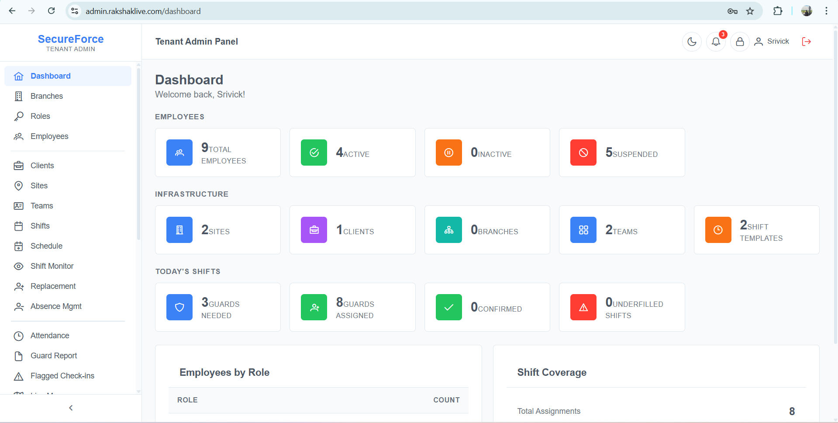Click the red Suspended employees icon
The width and height of the screenshot is (838, 423).
coord(583,153)
